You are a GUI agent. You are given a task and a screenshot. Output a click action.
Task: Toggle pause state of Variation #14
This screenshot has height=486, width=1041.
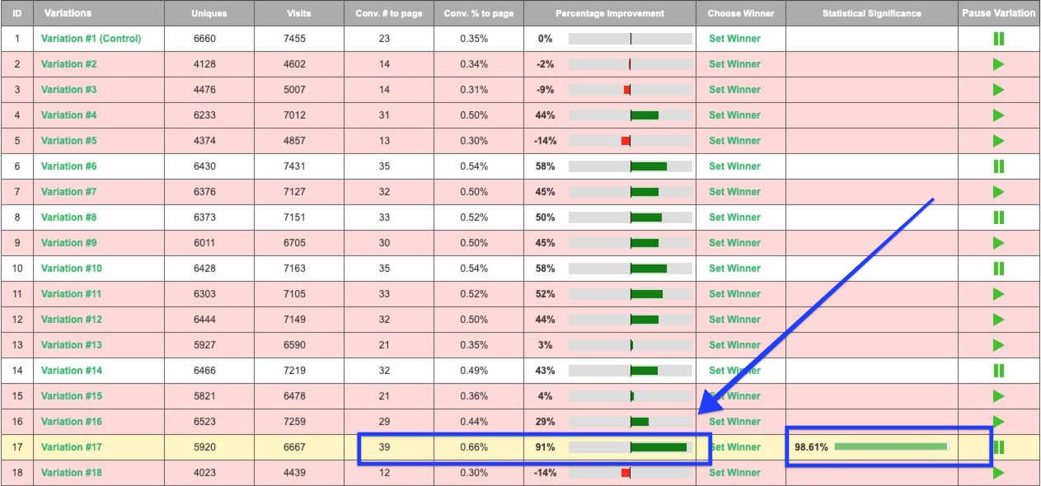point(998,371)
